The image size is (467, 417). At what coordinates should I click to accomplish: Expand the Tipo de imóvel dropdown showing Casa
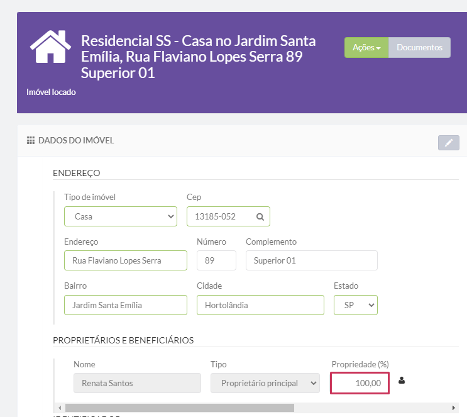[121, 216]
